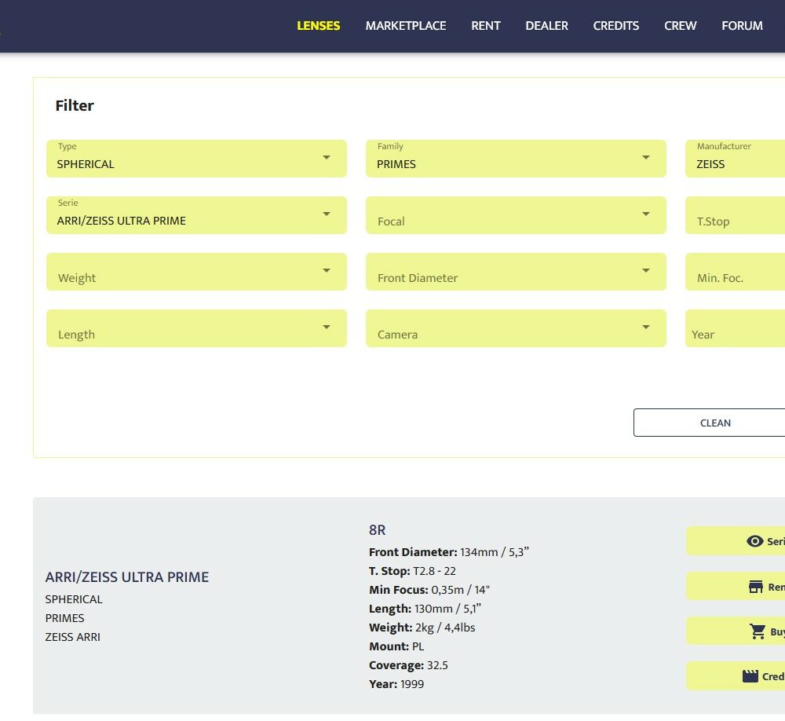This screenshot has height=721, width=785.
Task: Click the 8R lens model heading
Action: (x=377, y=530)
